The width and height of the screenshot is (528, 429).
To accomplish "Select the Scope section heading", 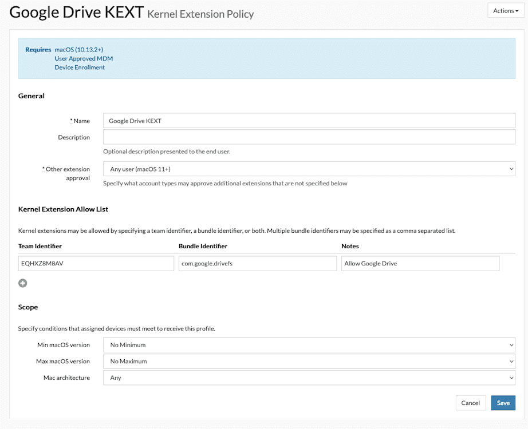I will tap(28, 307).
